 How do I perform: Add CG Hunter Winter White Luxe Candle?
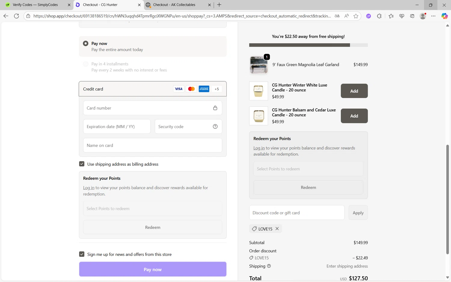pos(354,91)
